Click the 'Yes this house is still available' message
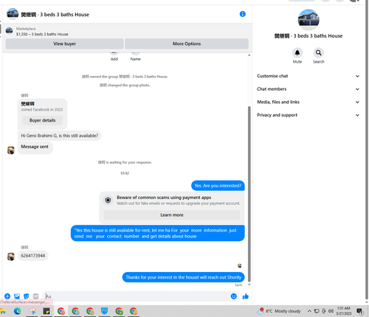Image resolution: width=369 pixels, height=317 pixels. pyautogui.click(x=158, y=233)
